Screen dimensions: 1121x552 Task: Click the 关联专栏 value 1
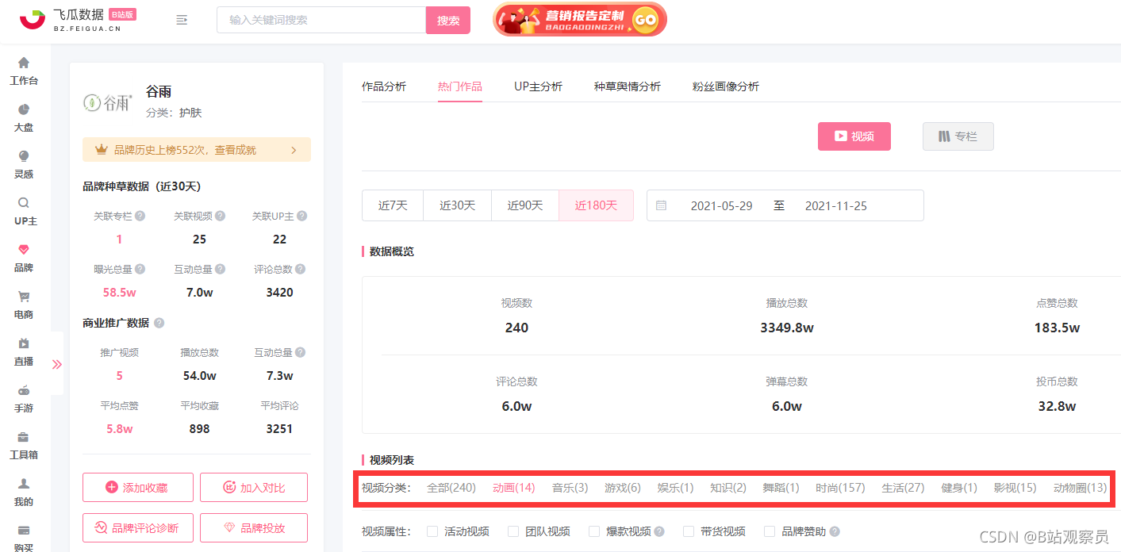click(x=119, y=240)
